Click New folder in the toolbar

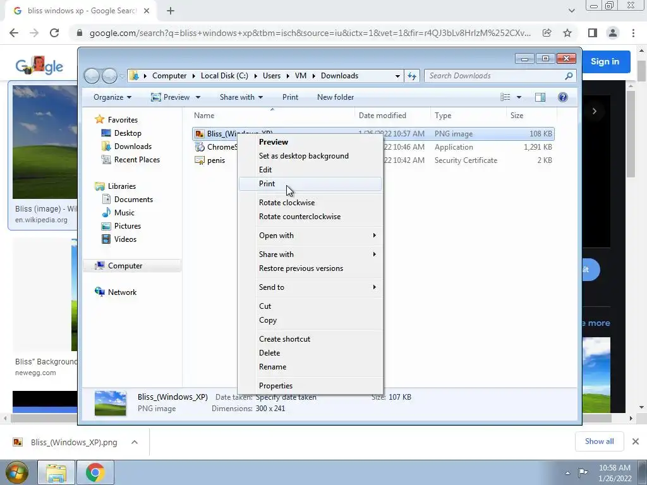336,97
